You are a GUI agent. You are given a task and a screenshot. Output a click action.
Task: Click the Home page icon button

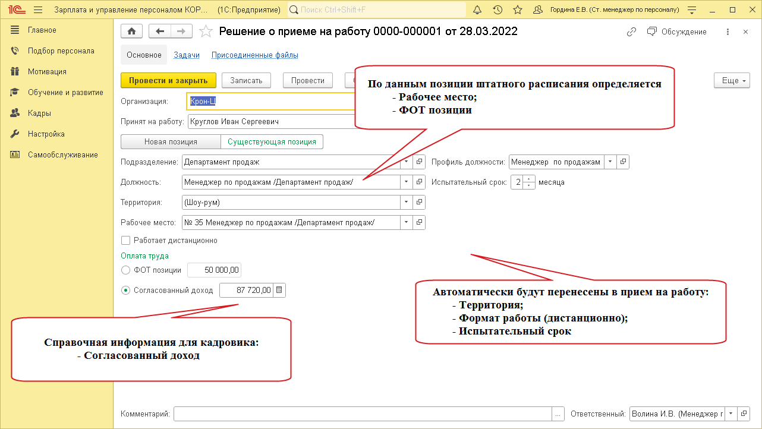point(132,31)
